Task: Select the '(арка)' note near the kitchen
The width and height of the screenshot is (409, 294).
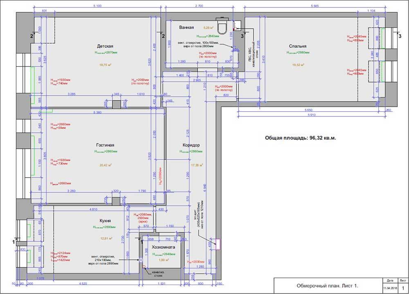Action: [143, 221]
